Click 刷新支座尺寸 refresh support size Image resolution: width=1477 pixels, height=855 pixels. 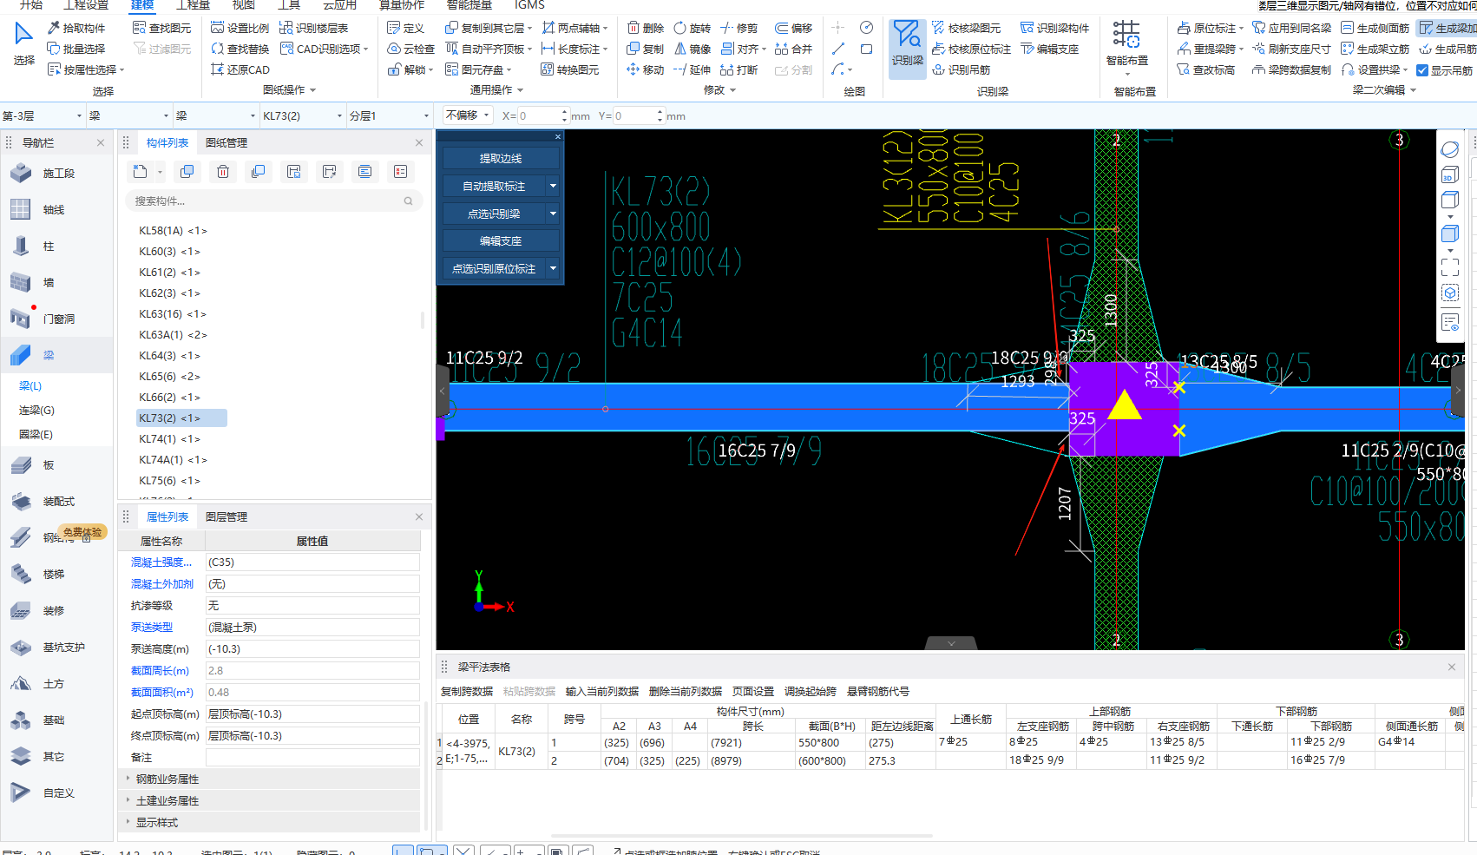tap(1291, 49)
